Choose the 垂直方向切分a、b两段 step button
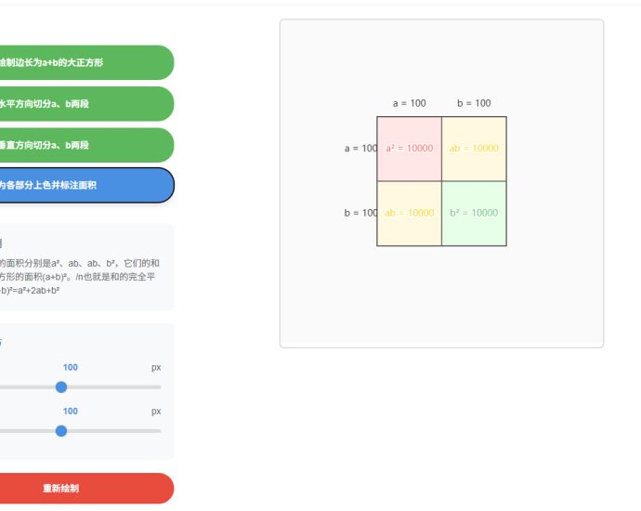Image resolution: width=641 pixels, height=511 pixels. 84,145
